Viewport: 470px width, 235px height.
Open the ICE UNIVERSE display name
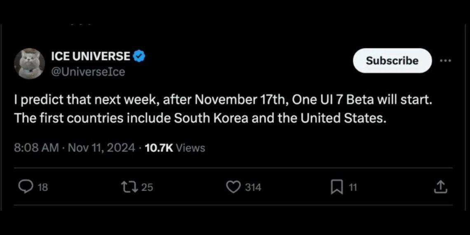coord(91,56)
